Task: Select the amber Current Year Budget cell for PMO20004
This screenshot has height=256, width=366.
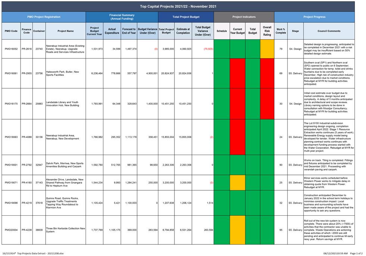Action: (x=237, y=230)
